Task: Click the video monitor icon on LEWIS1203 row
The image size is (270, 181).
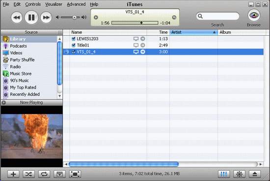Action: (x=136, y=39)
